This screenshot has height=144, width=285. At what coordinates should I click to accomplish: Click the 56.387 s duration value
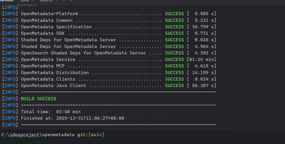coord(203,85)
